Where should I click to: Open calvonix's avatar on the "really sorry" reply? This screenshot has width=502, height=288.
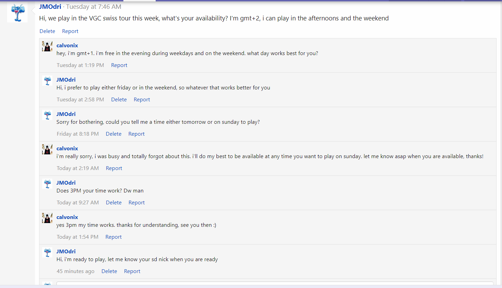(47, 149)
